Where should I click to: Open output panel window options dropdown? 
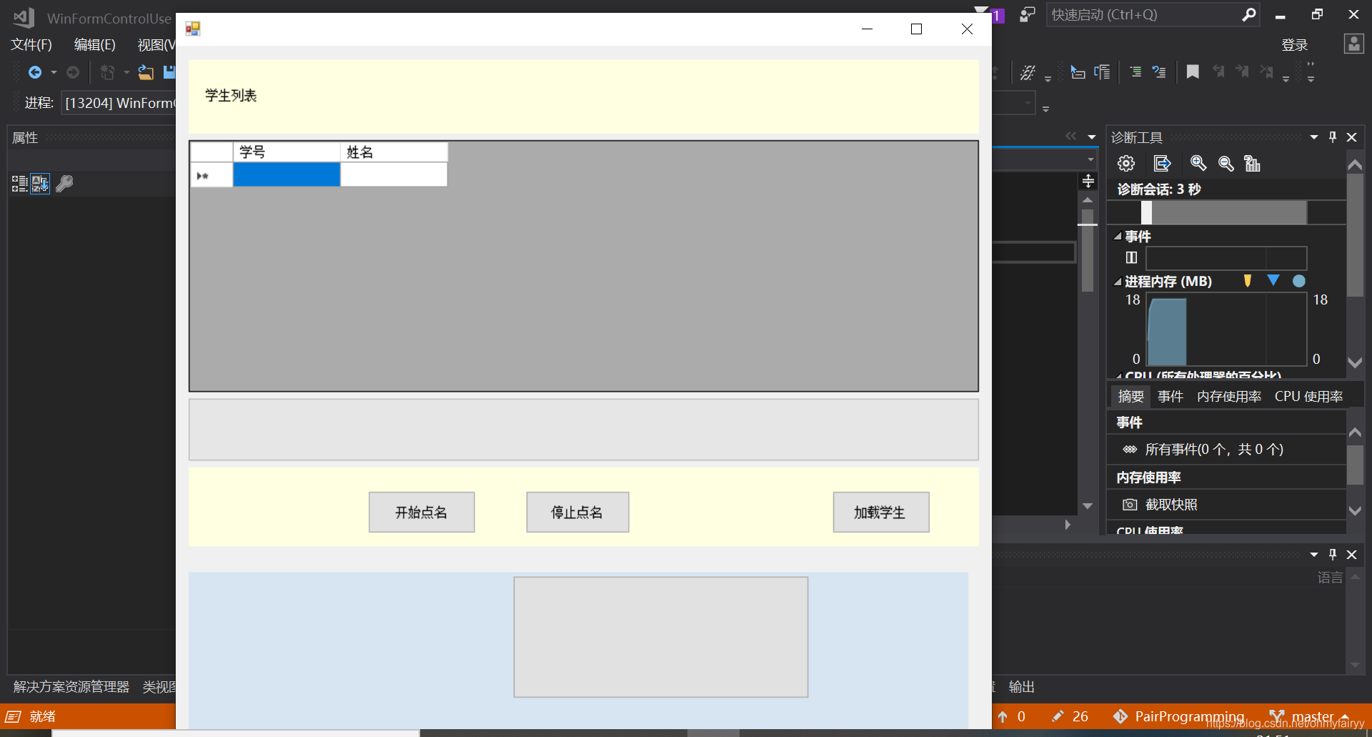[1313, 555]
